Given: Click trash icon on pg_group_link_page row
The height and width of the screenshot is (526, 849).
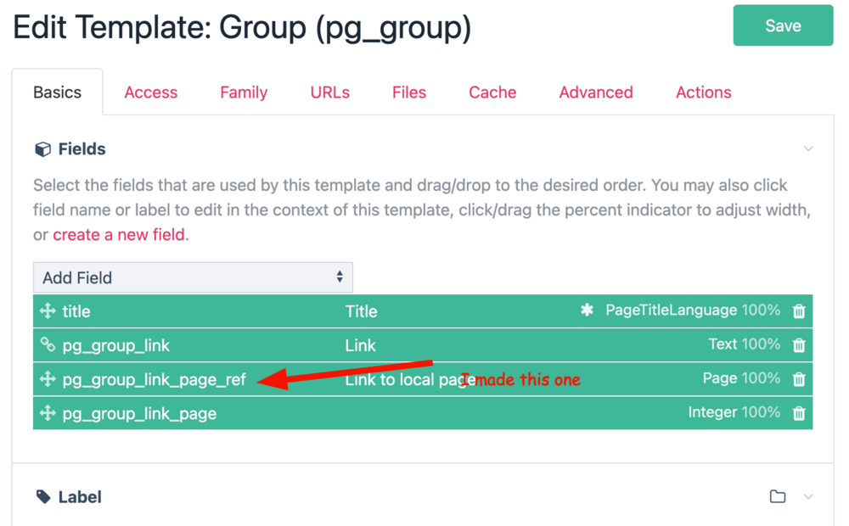Looking at the screenshot, I should tap(798, 413).
